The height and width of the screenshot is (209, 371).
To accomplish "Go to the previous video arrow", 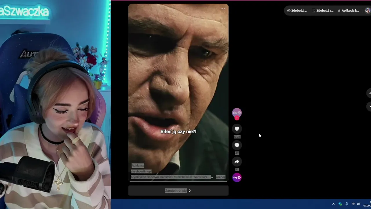I will point(369,93).
